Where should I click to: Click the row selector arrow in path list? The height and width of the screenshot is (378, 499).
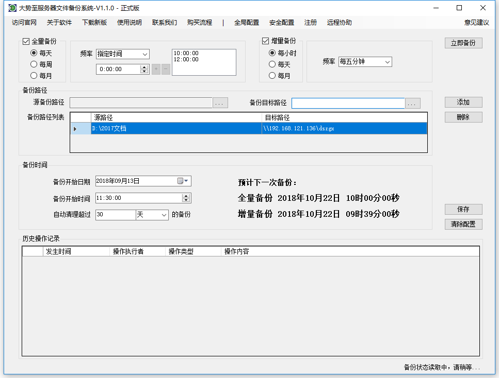click(x=75, y=129)
